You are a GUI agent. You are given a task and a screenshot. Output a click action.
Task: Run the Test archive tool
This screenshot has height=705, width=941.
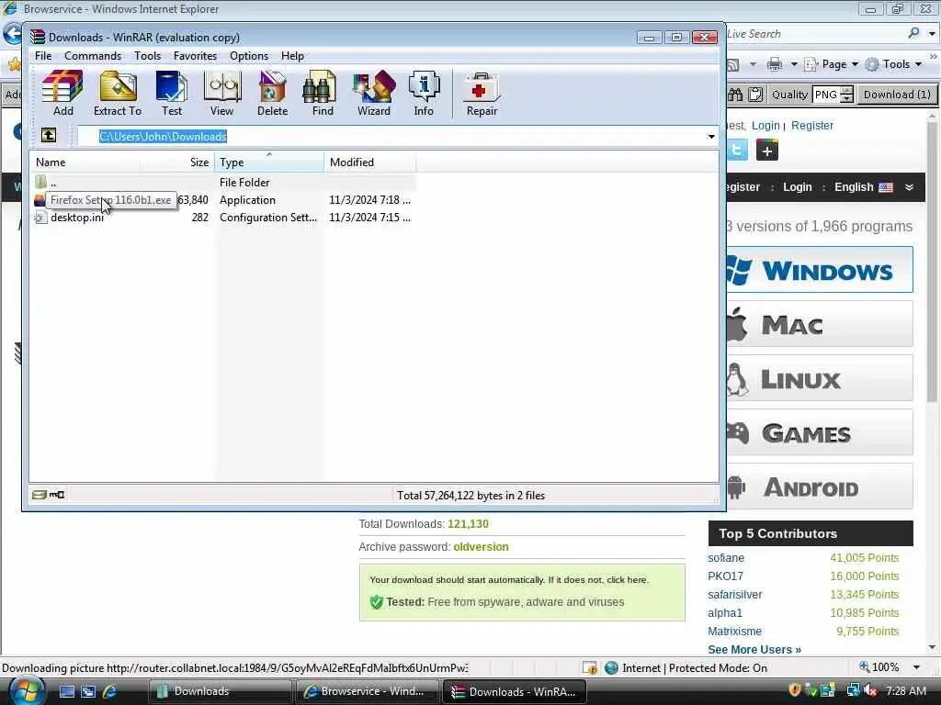coord(172,93)
